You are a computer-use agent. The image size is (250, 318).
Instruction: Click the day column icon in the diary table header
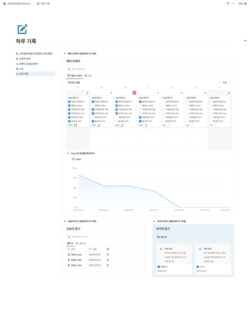point(108,249)
